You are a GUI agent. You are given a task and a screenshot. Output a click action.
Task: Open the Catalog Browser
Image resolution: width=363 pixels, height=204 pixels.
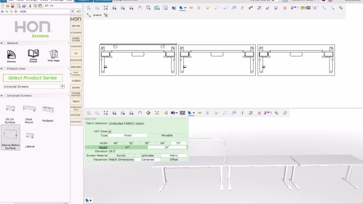click(33, 56)
